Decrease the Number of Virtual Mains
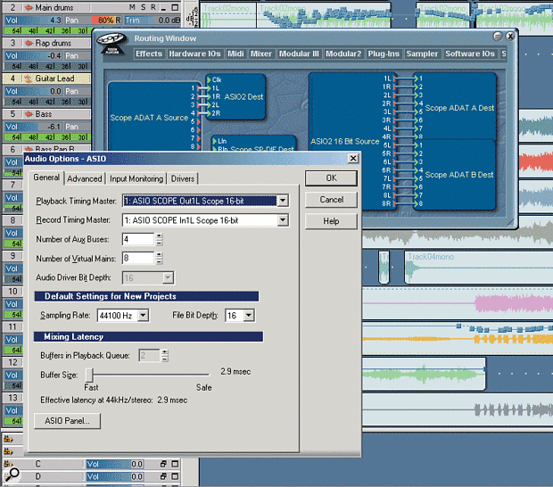553x487 pixels. pyautogui.click(x=160, y=261)
